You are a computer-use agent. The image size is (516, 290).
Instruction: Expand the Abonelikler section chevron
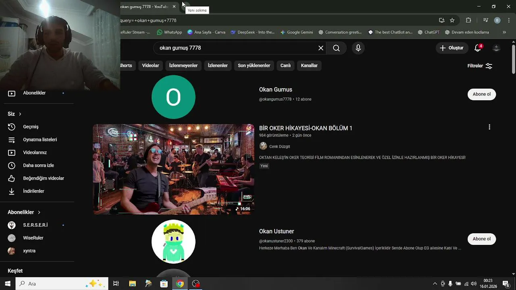(x=39, y=212)
